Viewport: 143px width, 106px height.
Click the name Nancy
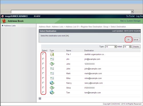69,83
